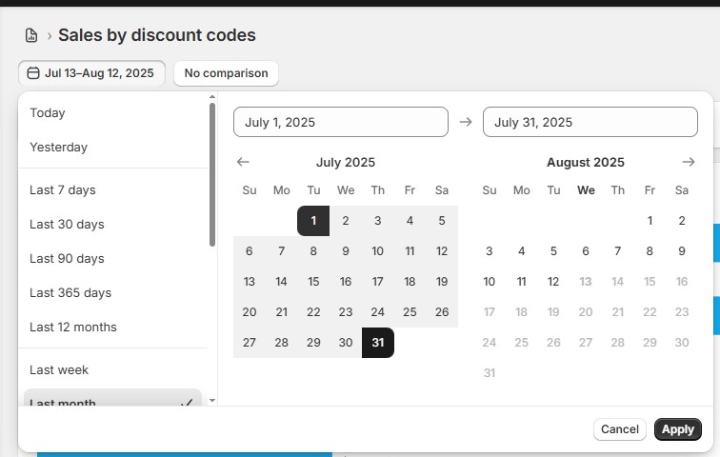Cancel the date range selection
Image resolution: width=720 pixels, height=457 pixels.
click(x=619, y=429)
